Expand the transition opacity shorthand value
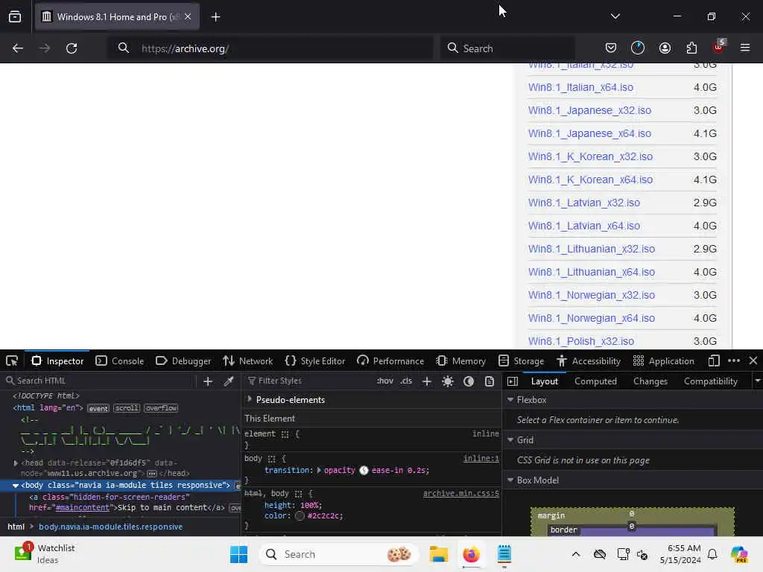 pos(319,471)
